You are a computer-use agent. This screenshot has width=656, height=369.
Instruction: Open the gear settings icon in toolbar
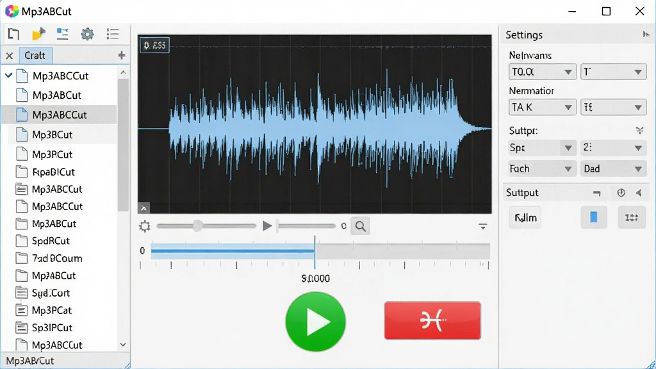[x=87, y=34]
